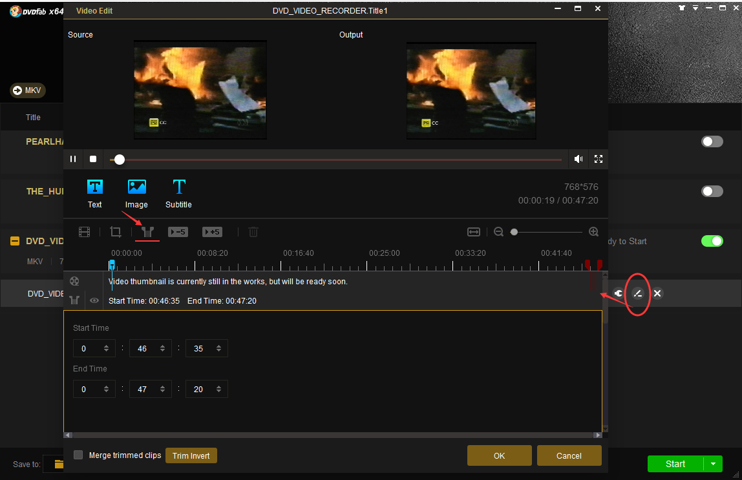Remove title with X icon in DVDFab
This screenshot has height=480, width=742.
click(657, 293)
